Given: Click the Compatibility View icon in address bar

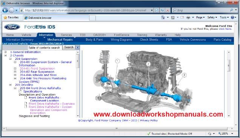Looking at the screenshot, I should click(157, 11).
